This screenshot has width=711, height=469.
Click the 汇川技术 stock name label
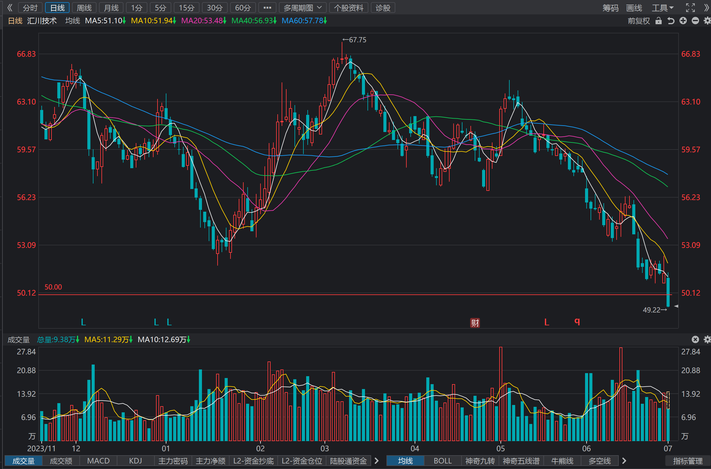[x=42, y=21]
